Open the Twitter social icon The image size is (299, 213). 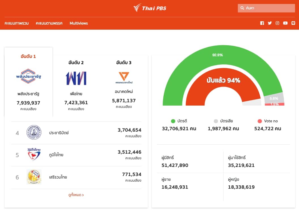(270, 23)
